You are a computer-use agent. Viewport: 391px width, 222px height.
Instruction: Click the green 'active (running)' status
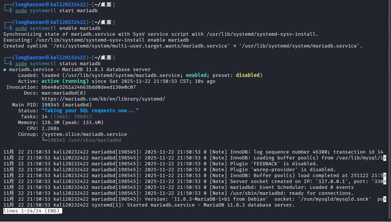(65, 81)
